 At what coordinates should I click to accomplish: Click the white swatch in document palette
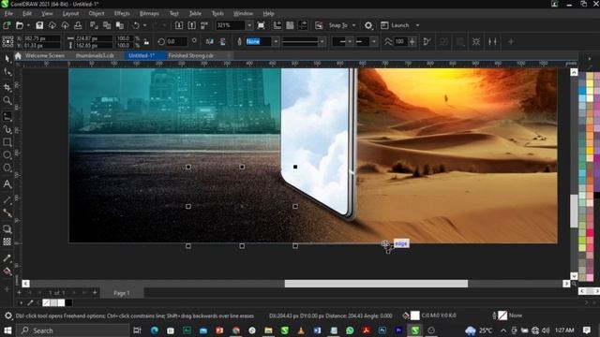coord(61,303)
